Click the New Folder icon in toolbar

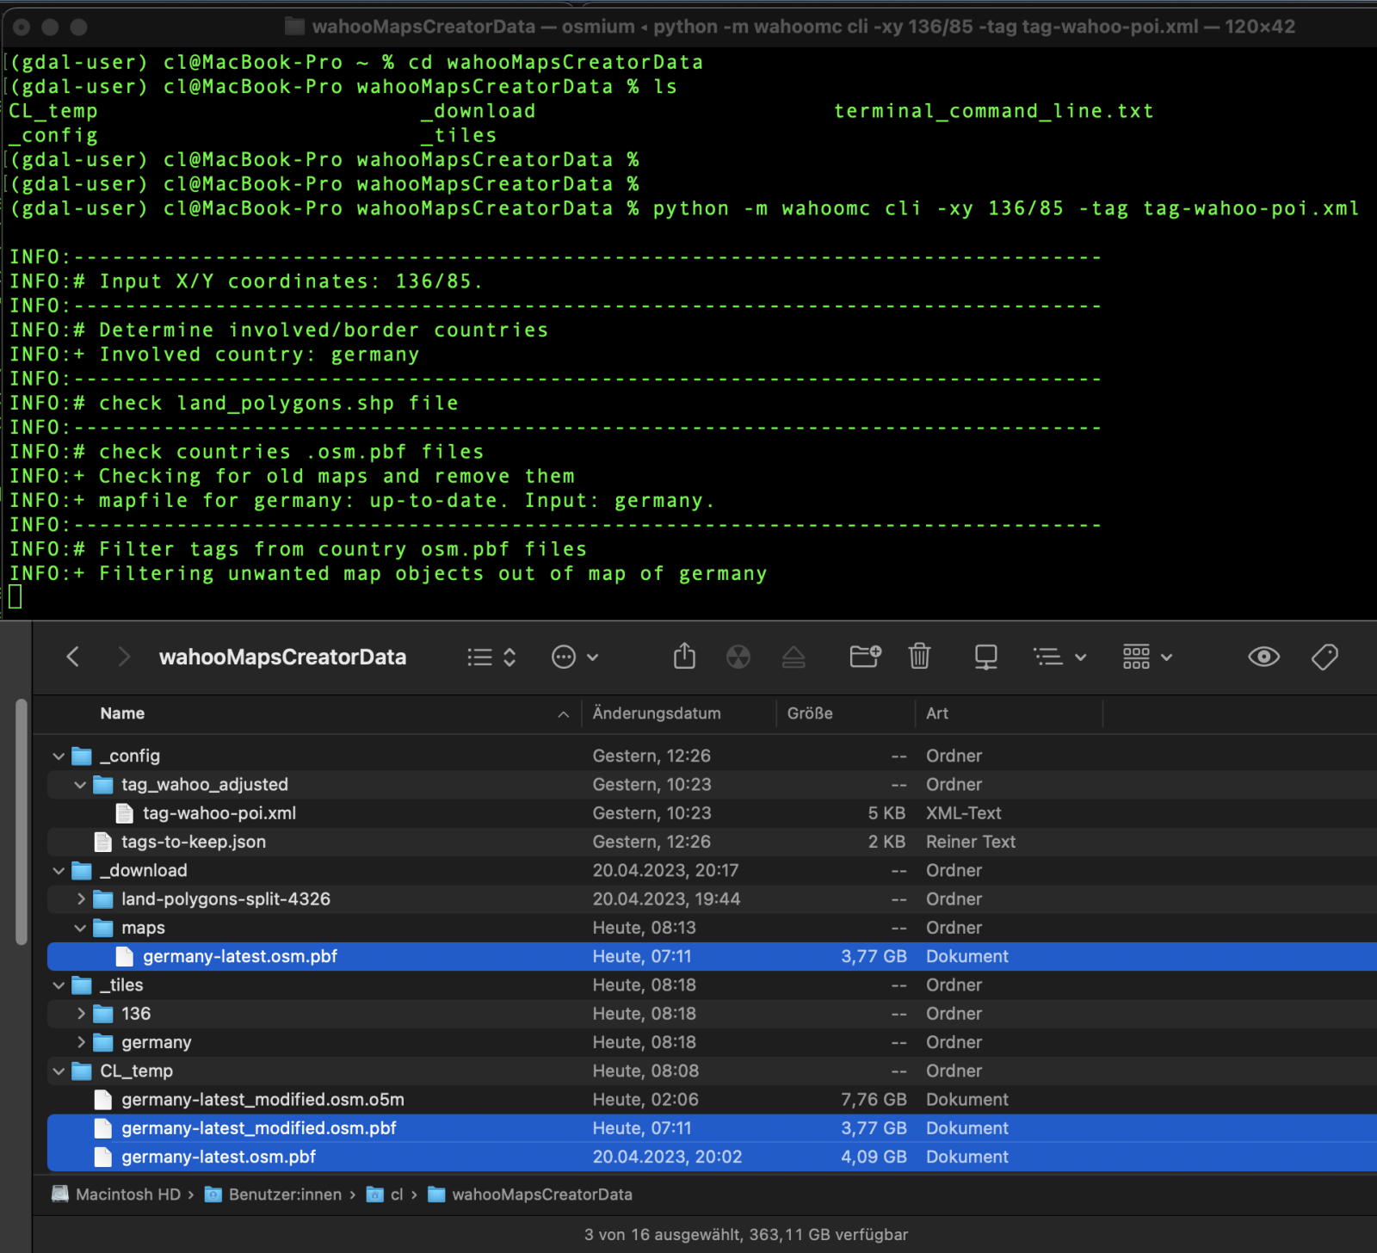pyautogui.click(x=865, y=657)
